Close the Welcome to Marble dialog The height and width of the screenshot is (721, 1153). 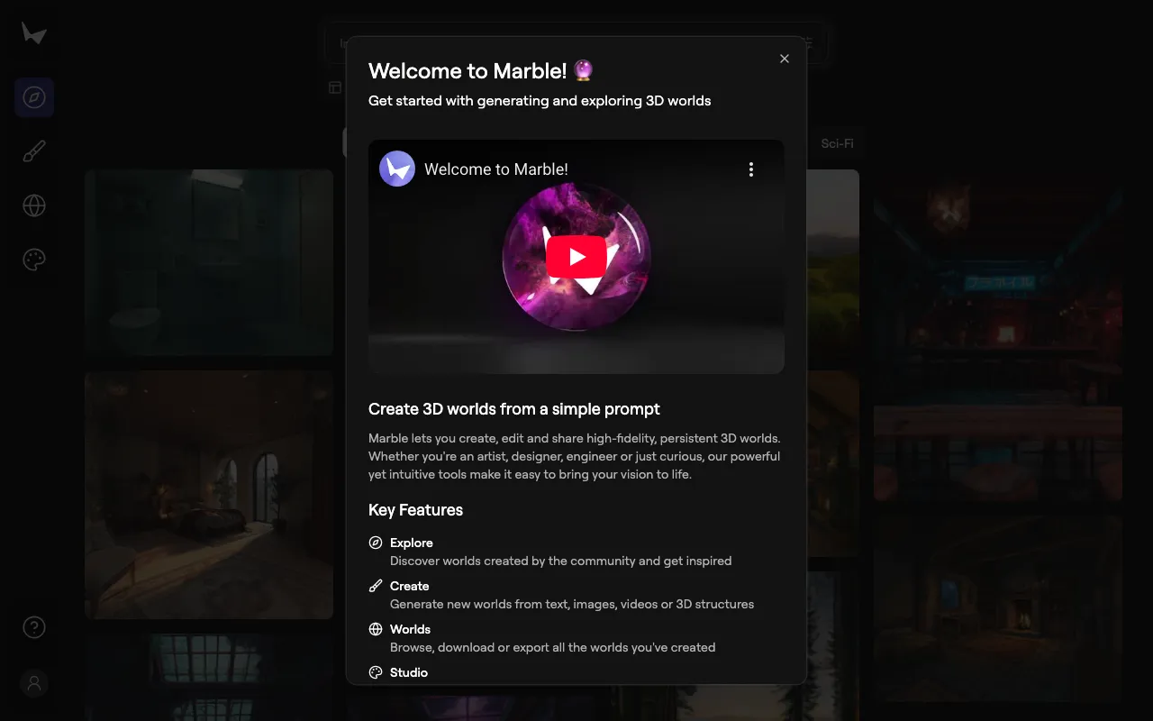(785, 59)
